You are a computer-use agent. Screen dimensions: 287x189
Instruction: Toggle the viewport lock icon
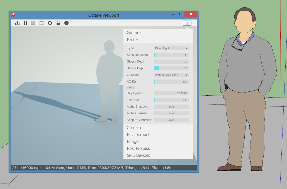pyautogui.click(x=58, y=23)
